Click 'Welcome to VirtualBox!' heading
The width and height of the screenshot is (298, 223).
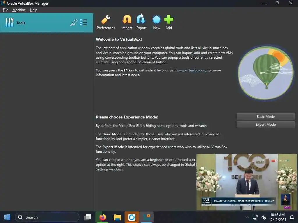119,39
